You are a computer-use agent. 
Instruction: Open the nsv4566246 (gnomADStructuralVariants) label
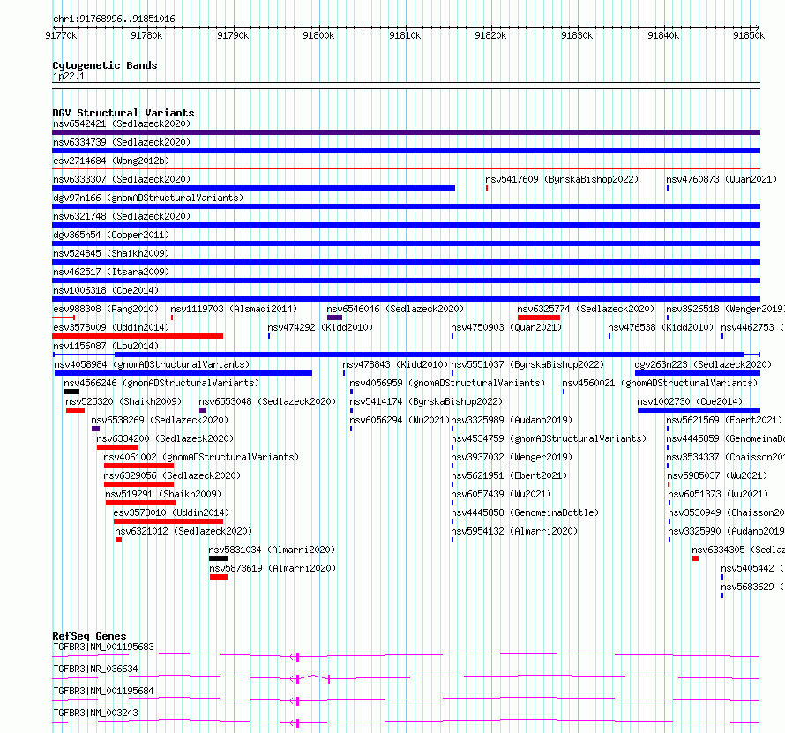(161, 383)
